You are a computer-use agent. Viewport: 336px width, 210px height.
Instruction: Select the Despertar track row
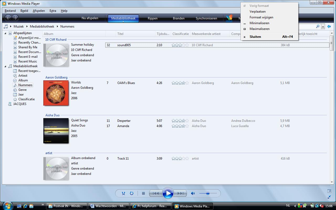pyautogui.click(x=217, y=121)
